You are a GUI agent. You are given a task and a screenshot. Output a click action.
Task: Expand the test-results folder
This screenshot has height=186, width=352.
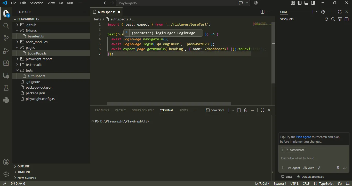pos(17,65)
